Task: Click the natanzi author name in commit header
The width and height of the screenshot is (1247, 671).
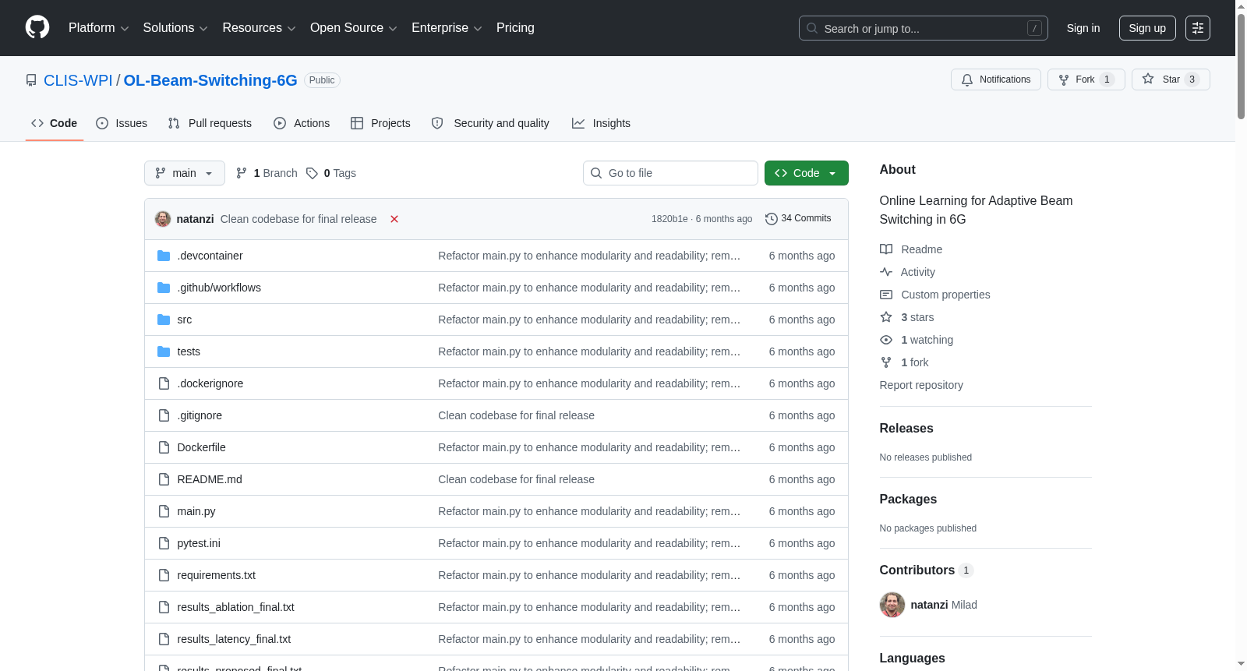Action: pyautogui.click(x=195, y=219)
